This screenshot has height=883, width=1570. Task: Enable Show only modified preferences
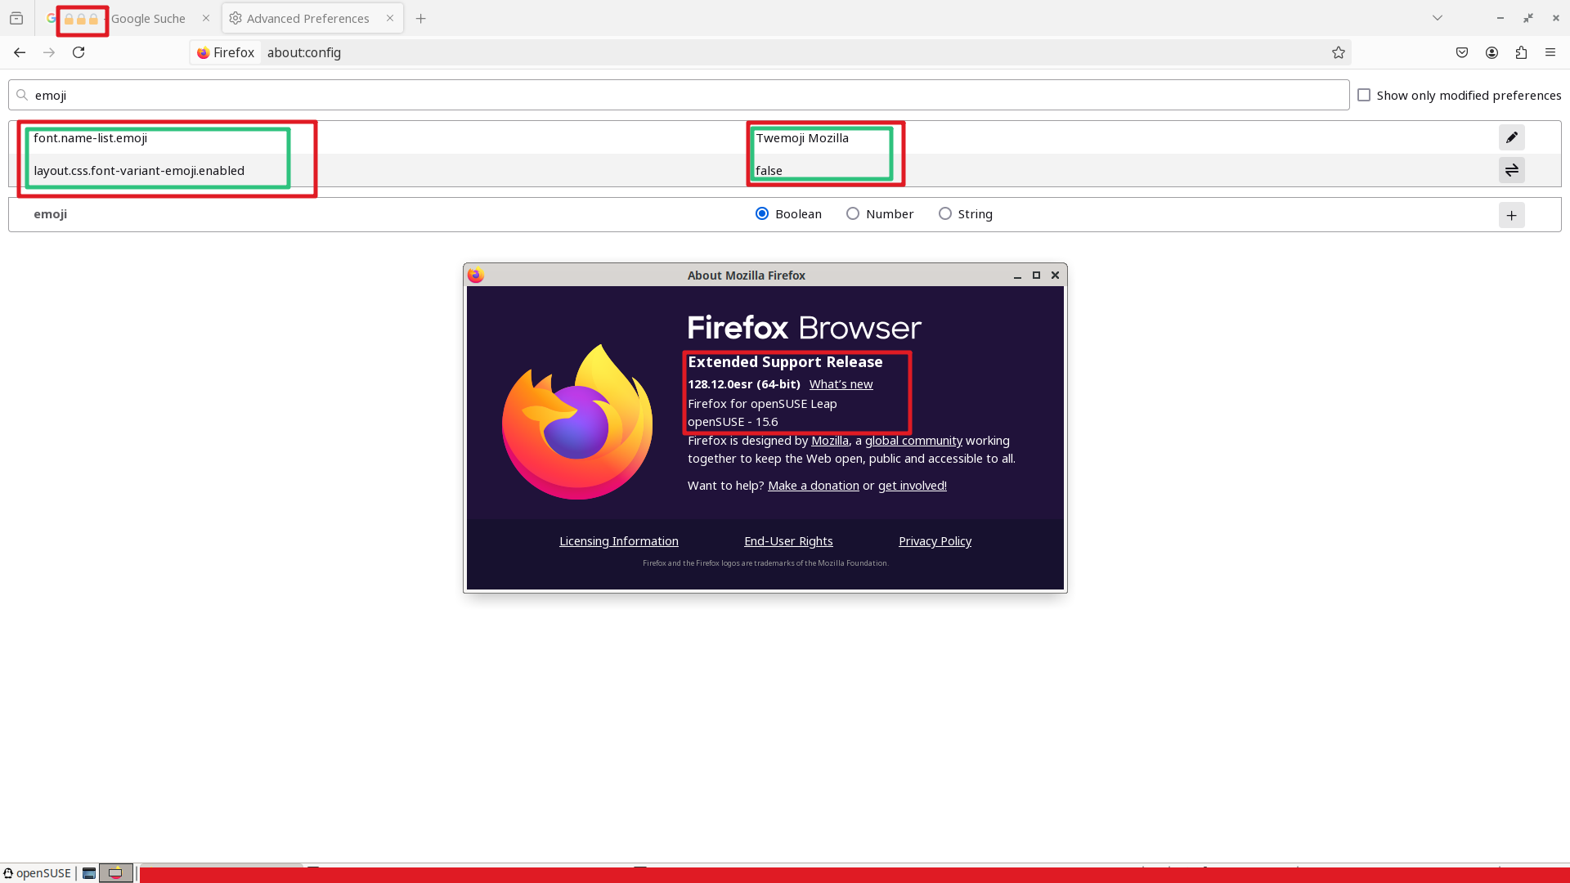(1364, 95)
